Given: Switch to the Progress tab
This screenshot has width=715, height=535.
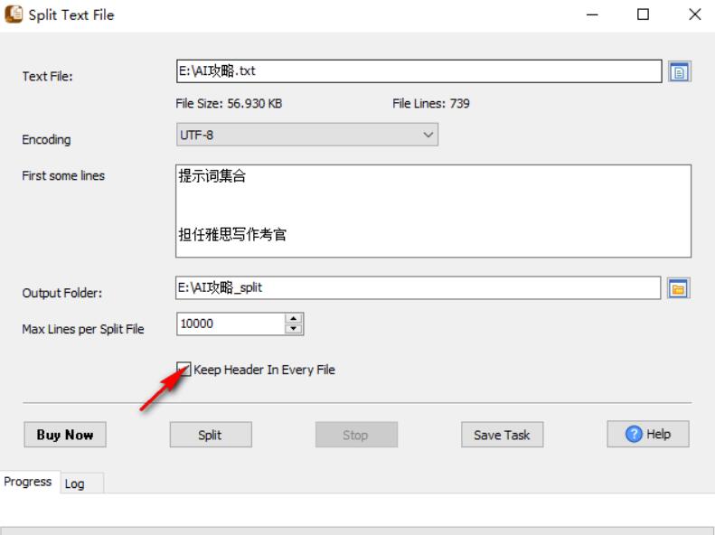Looking at the screenshot, I should 27,481.
